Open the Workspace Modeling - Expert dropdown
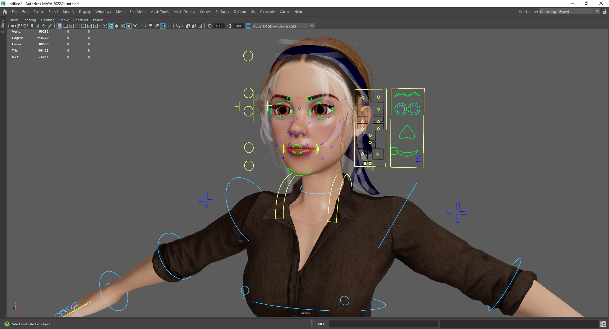This screenshot has width=609, height=329. click(569, 12)
